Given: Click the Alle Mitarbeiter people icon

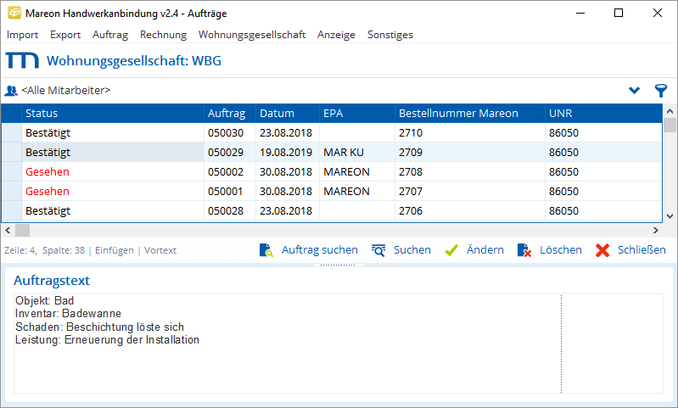Looking at the screenshot, I should [x=11, y=90].
